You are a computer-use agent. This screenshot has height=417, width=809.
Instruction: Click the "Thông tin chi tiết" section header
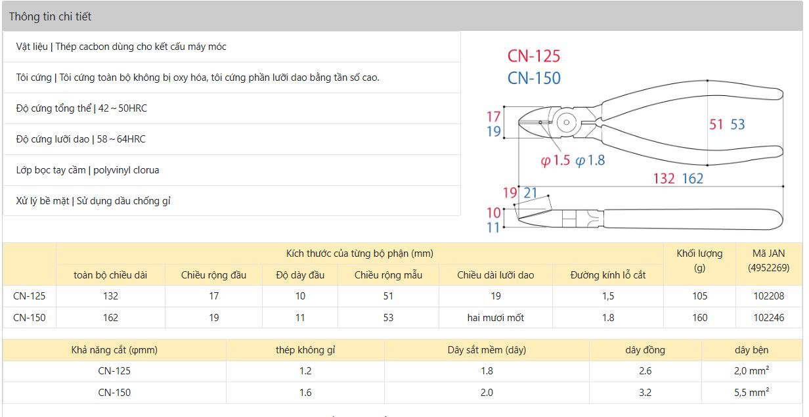pyautogui.click(x=402, y=16)
